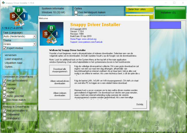
Task: Toggle the Expert modus checkbox
Action: pyautogui.click(x=5, y=48)
